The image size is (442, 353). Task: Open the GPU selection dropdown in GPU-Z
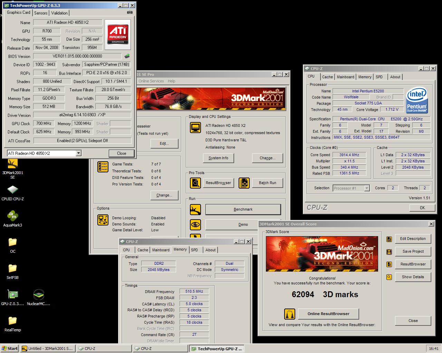click(78, 153)
